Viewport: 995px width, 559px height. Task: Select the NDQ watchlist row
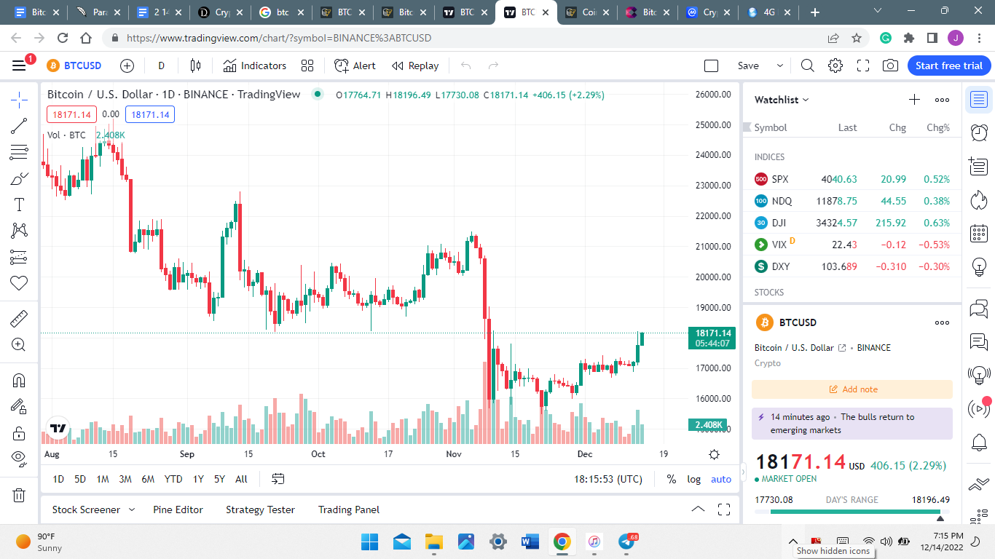click(x=852, y=201)
